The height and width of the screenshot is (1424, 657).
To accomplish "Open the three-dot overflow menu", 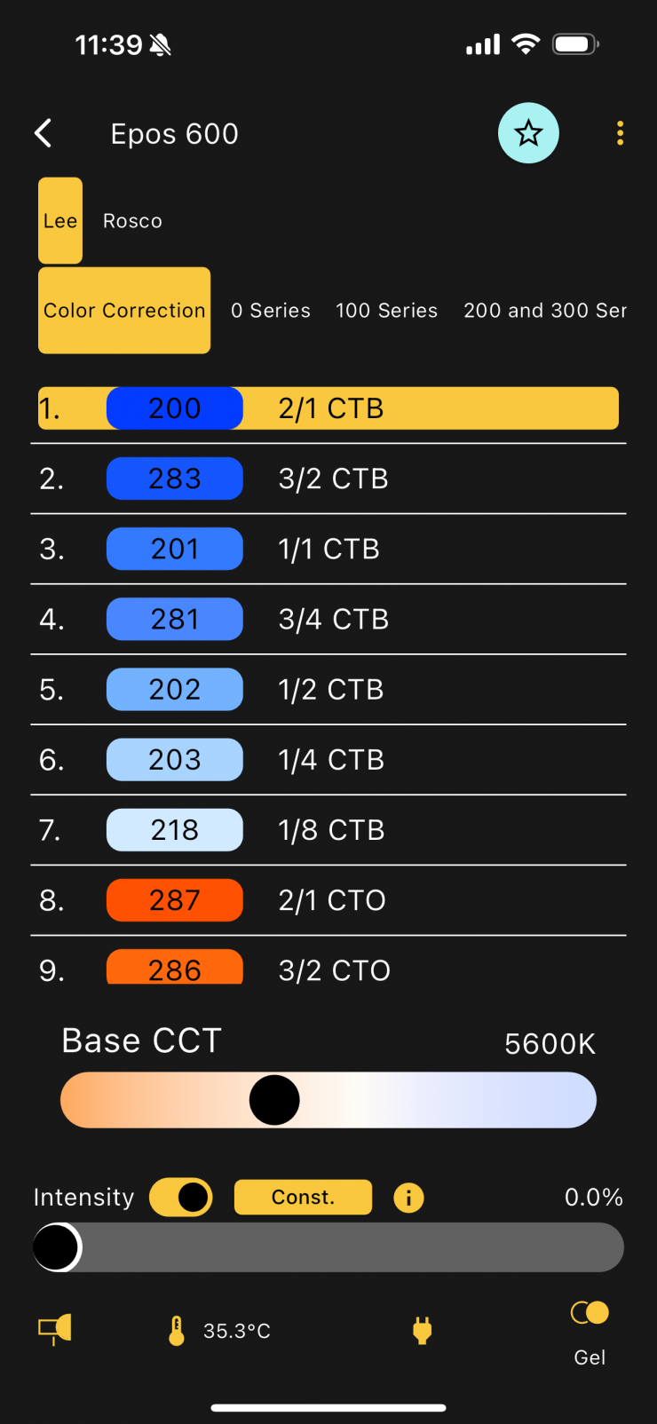I will coord(620,133).
